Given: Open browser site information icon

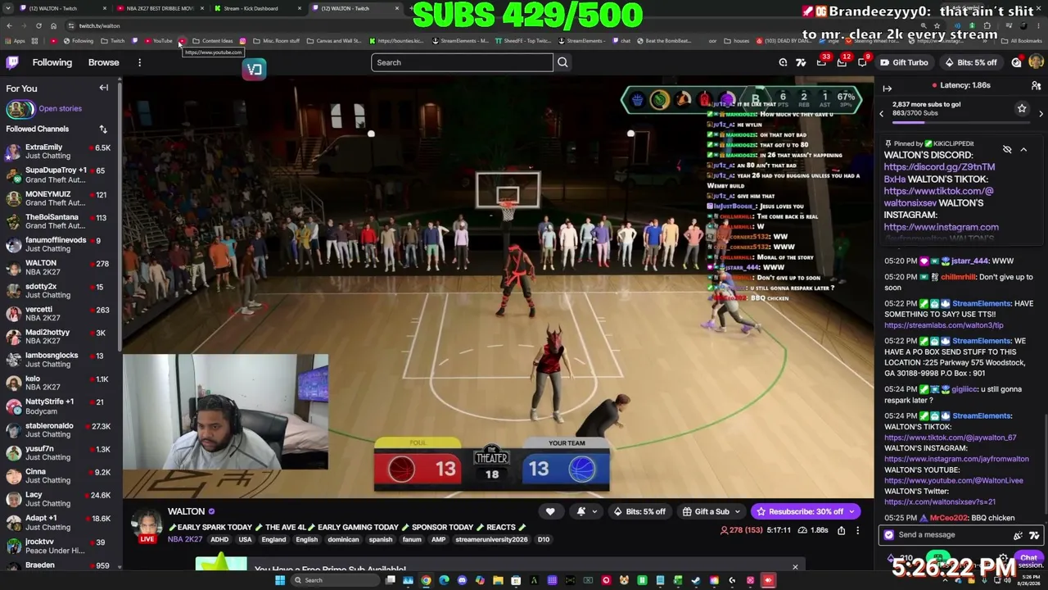Looking at the screenshot, I should coord(70,25).
